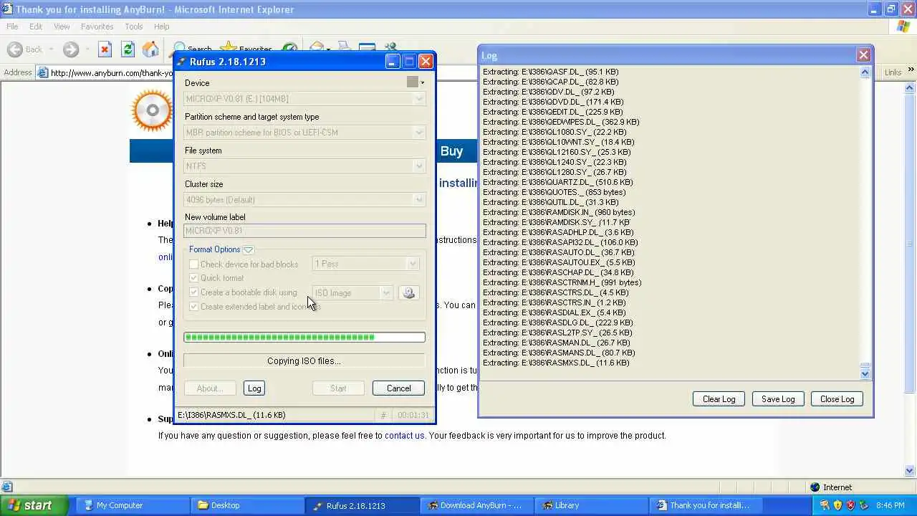Click the page icon beside the address URL
917x516 pixels.
(43, 72)
